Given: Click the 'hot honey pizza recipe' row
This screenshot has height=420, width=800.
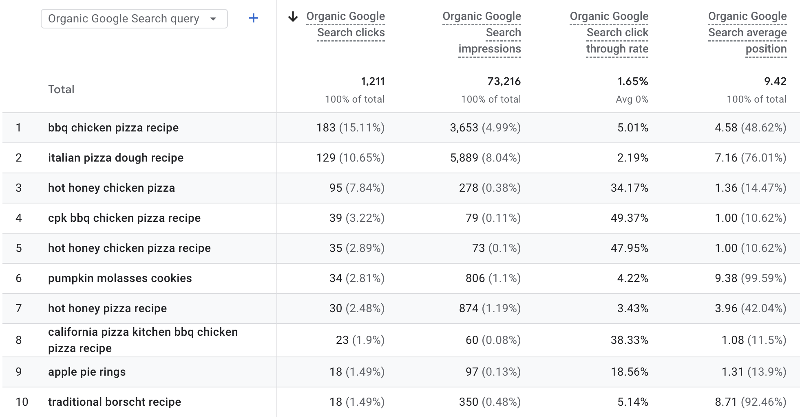Looking at the screenshot, I should 107,308.
